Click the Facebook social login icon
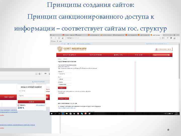Screen dimensions: 181x136 pos(21,108)
